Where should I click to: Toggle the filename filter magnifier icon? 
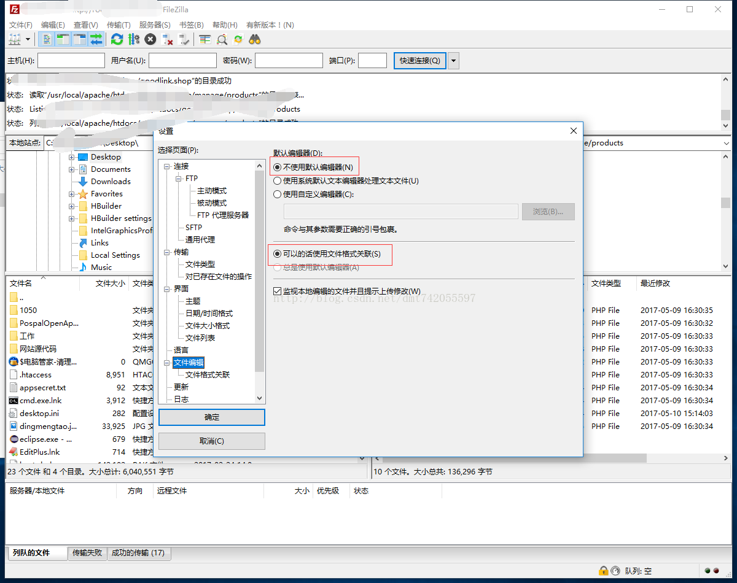[x=222, y=39]
